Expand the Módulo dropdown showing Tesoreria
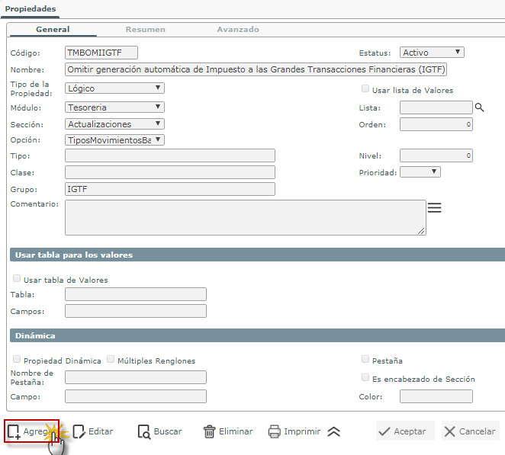Image resolution: width=505 pixels, height=455 pixels. (114, 107)
